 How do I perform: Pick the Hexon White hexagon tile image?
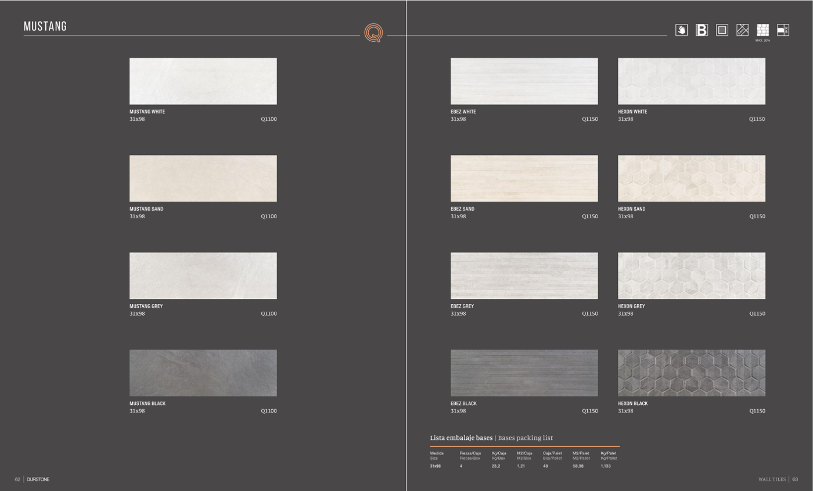692,81
